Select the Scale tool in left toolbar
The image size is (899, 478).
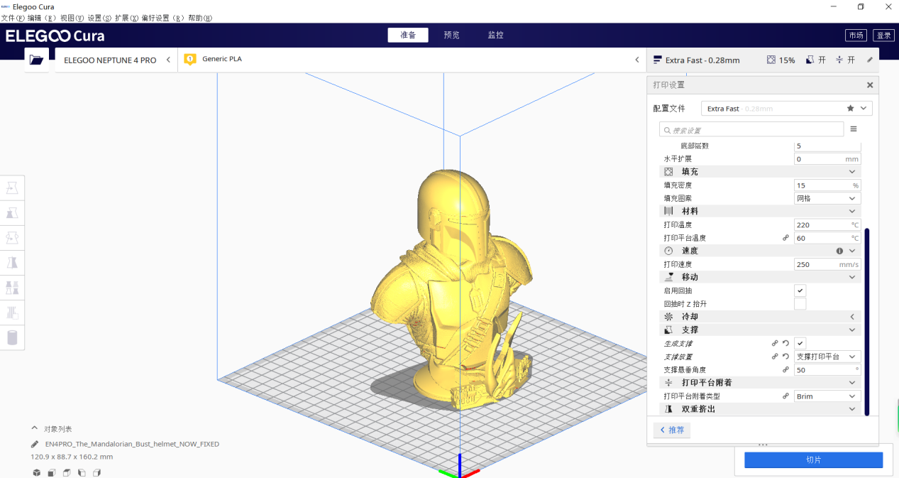tap(12, 213)
